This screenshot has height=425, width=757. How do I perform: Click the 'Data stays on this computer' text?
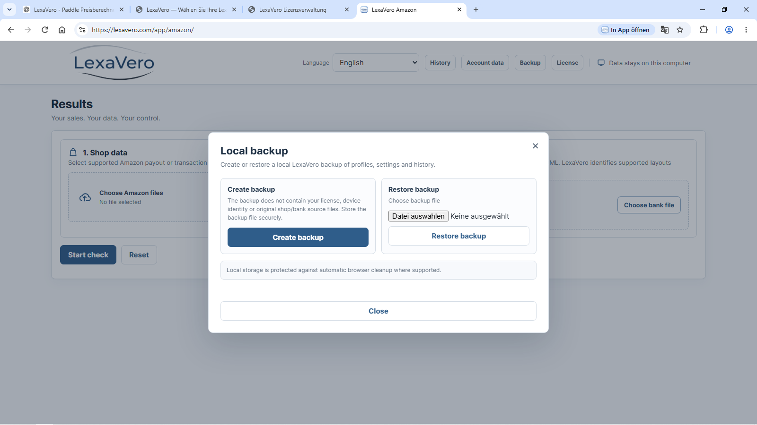click(x=650, y=63)
